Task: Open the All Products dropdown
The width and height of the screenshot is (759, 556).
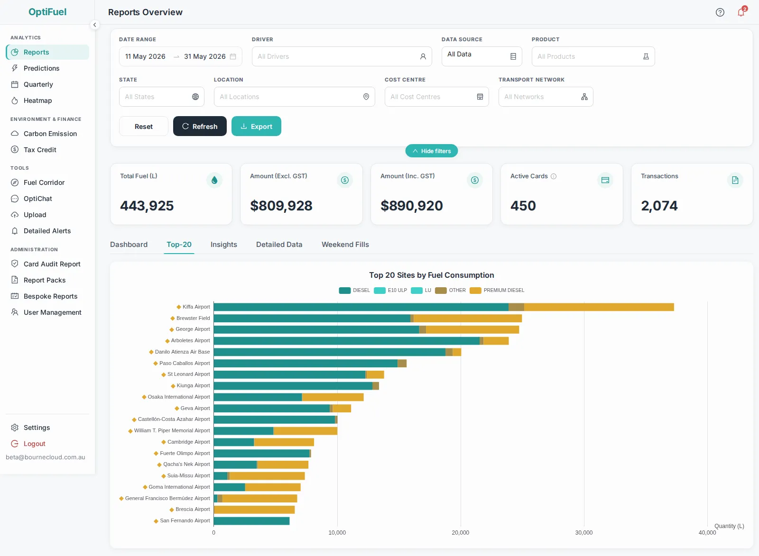Action: 593,56
